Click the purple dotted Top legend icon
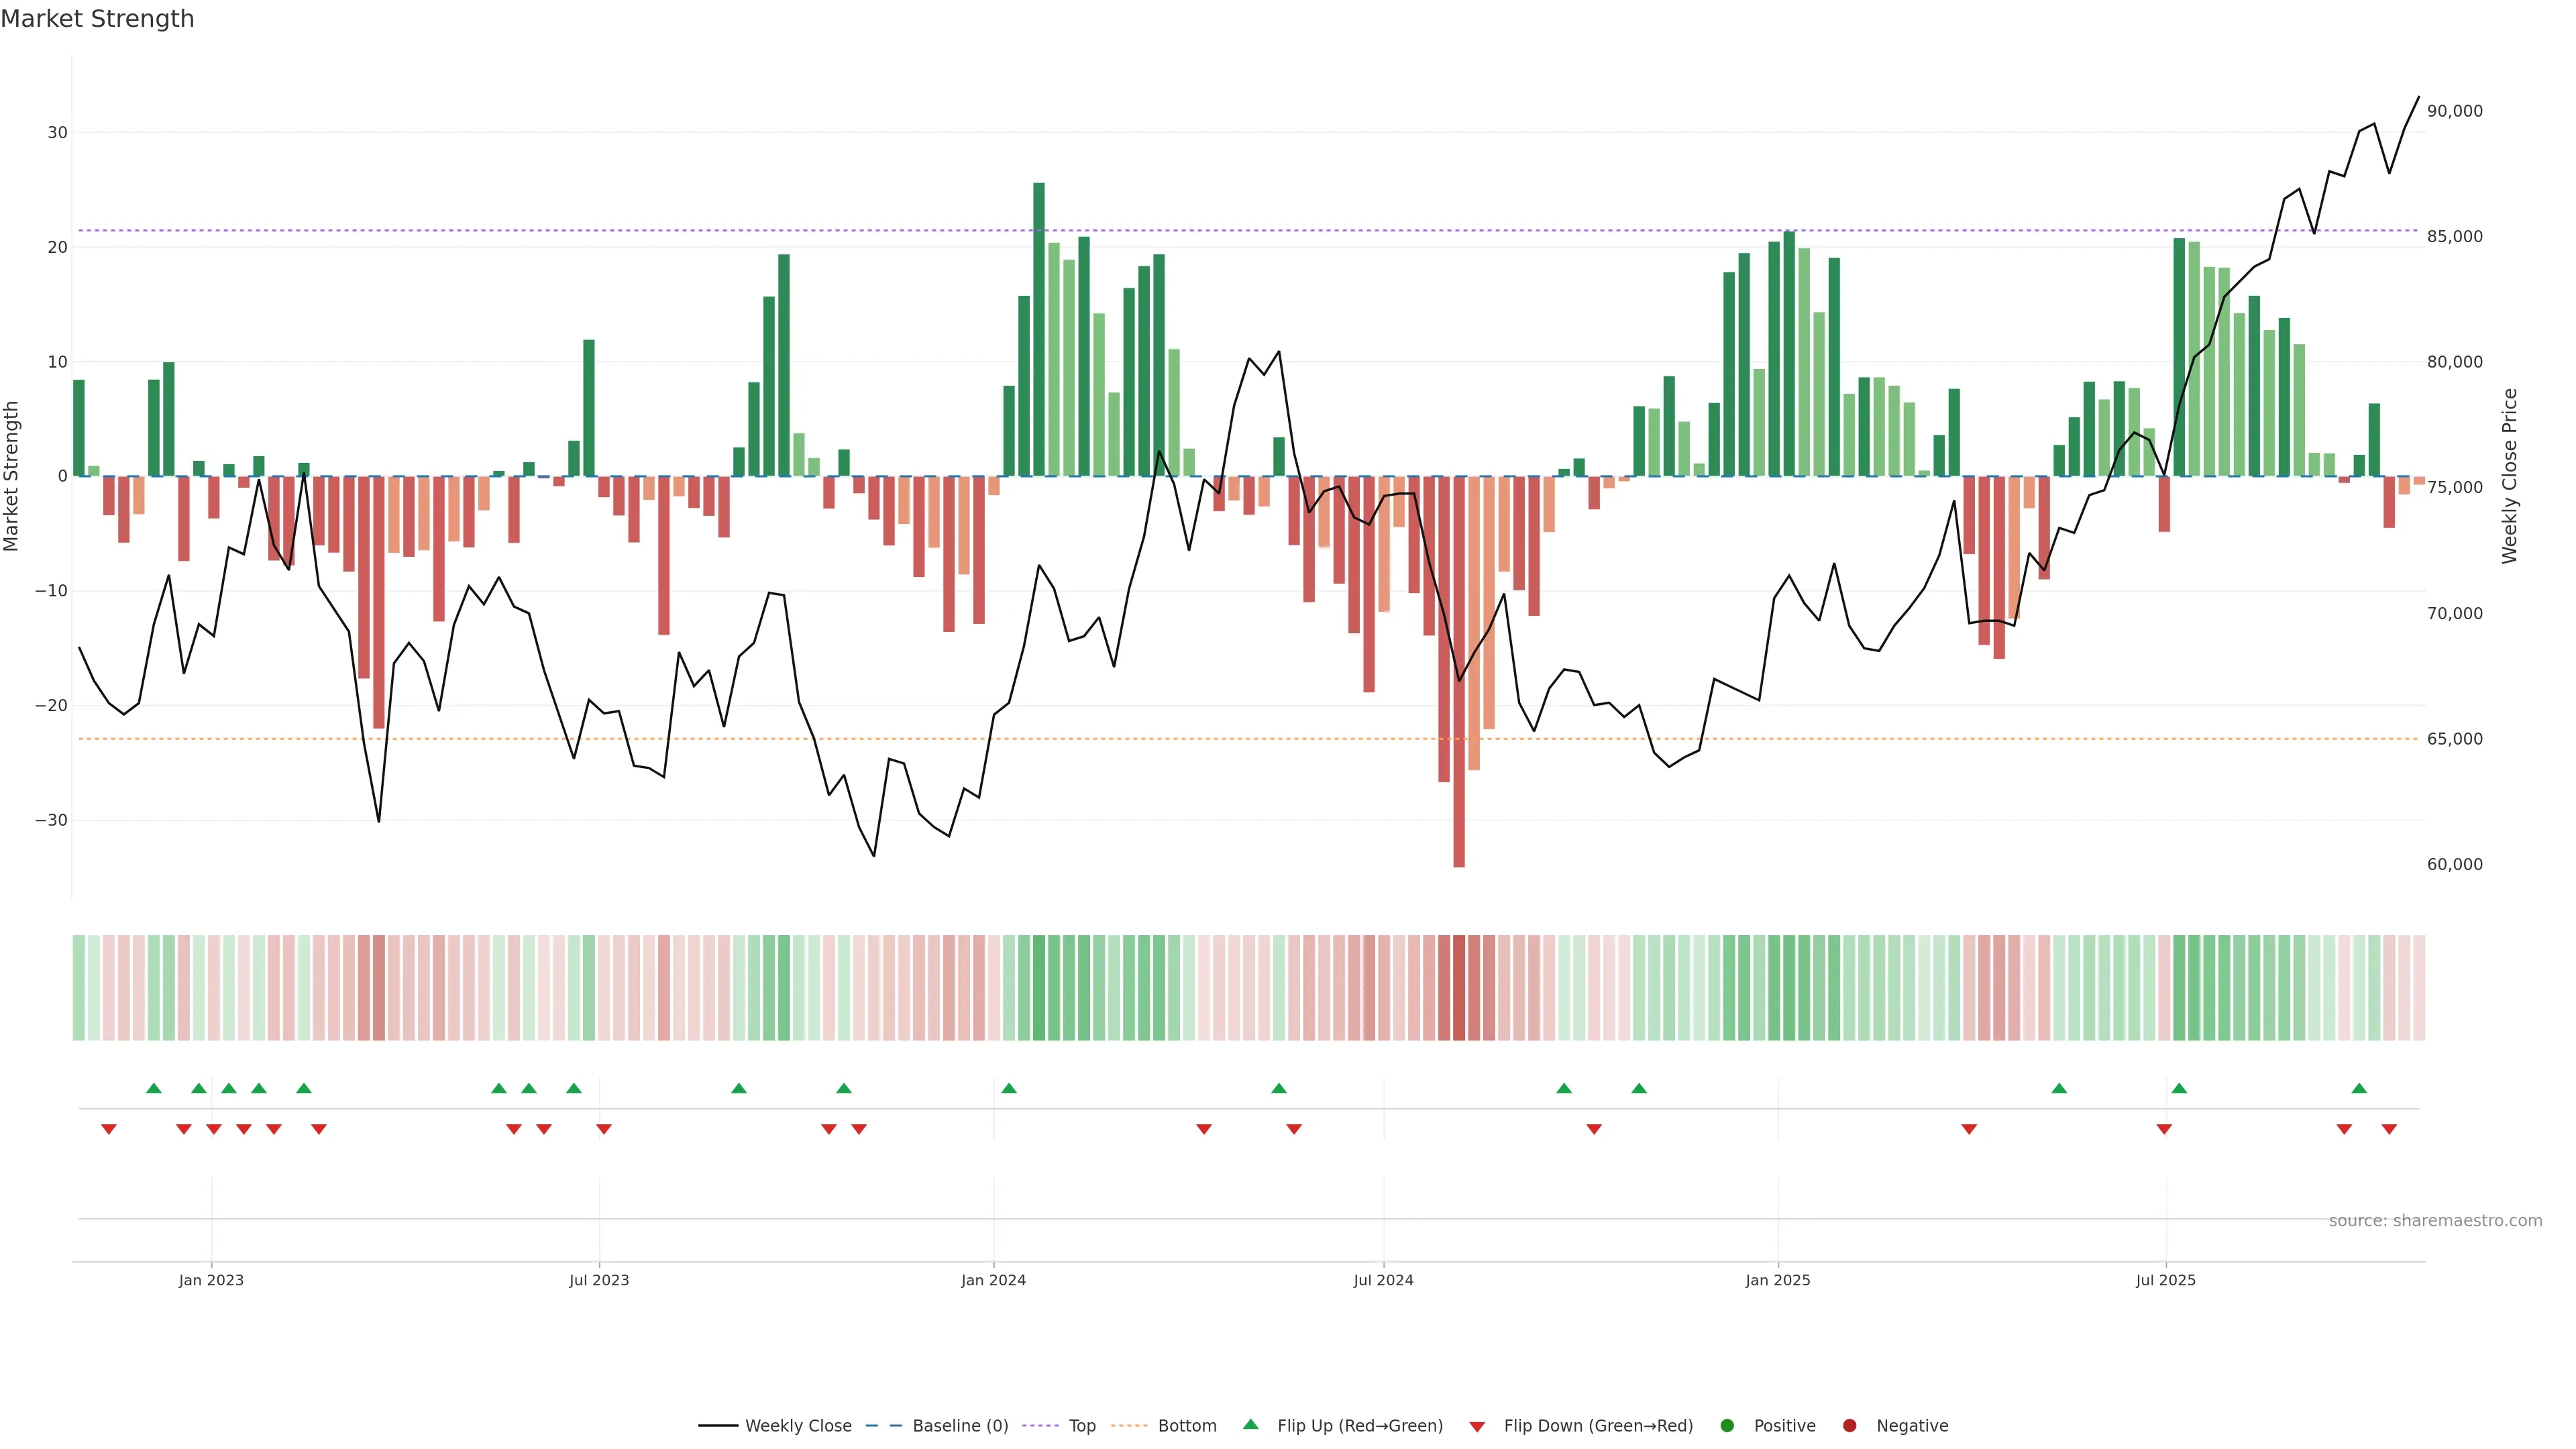 pos(1040,1426)
